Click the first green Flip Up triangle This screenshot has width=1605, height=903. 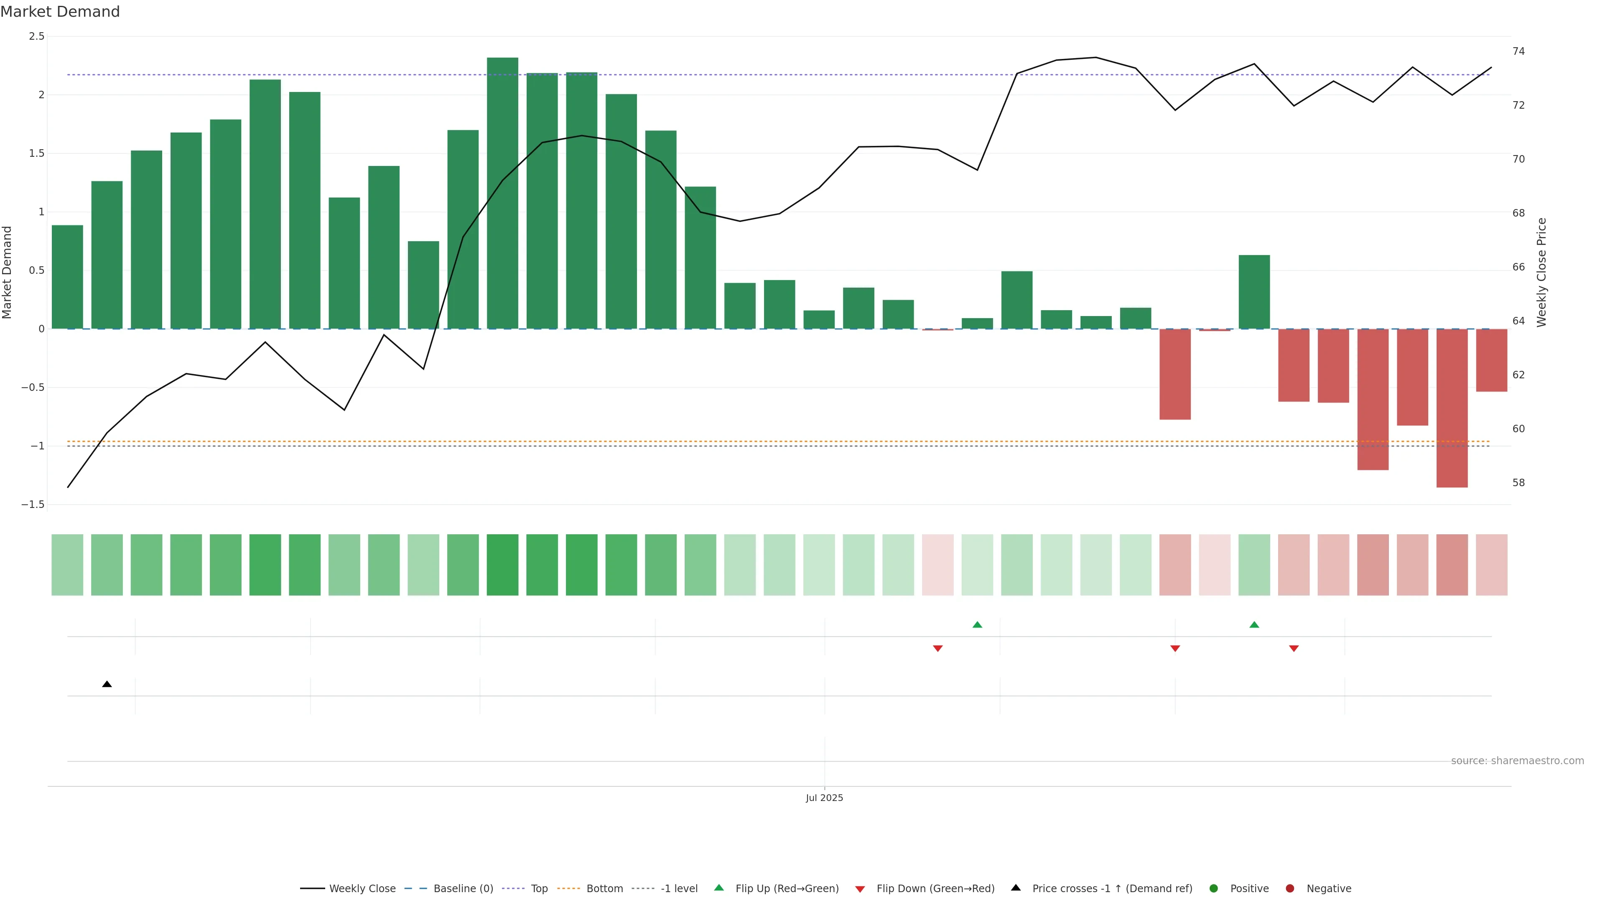pyautogui.click(x=977, y=625)
